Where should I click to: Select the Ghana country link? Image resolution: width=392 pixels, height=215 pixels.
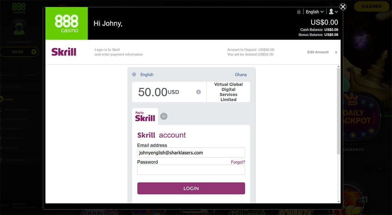pos(241,74)
